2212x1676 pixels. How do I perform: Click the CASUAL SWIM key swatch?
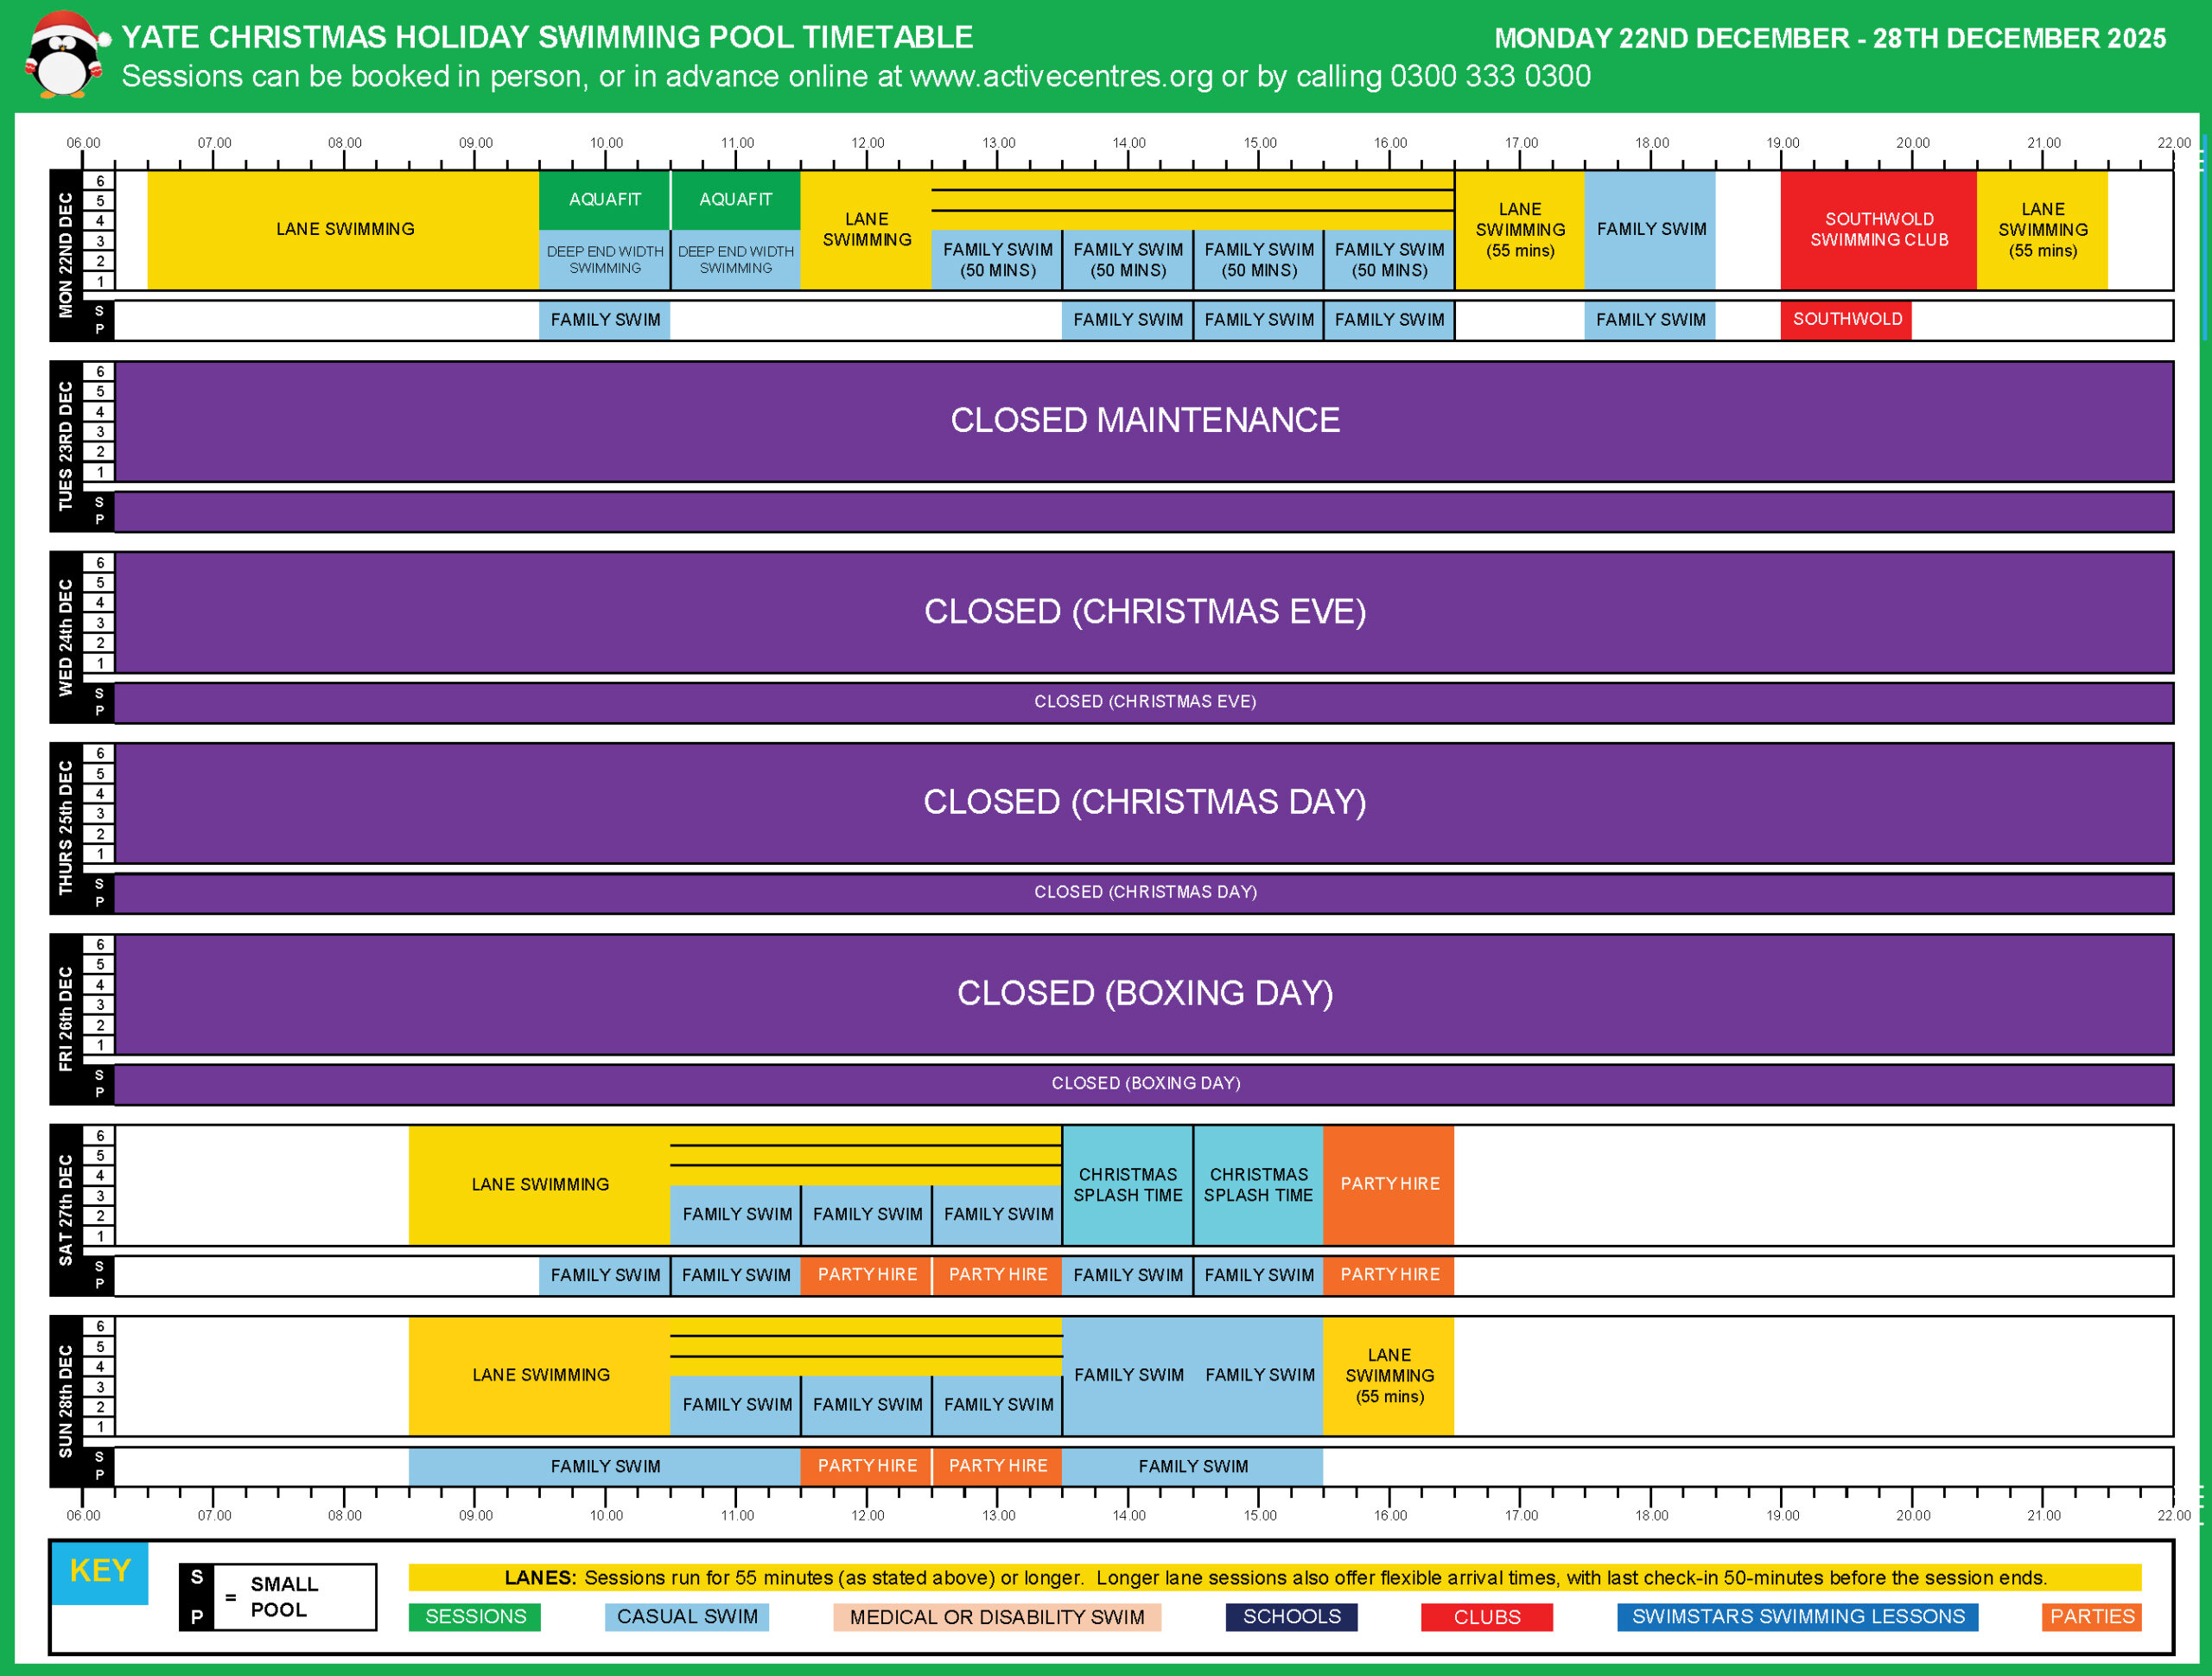[686, 1617]
